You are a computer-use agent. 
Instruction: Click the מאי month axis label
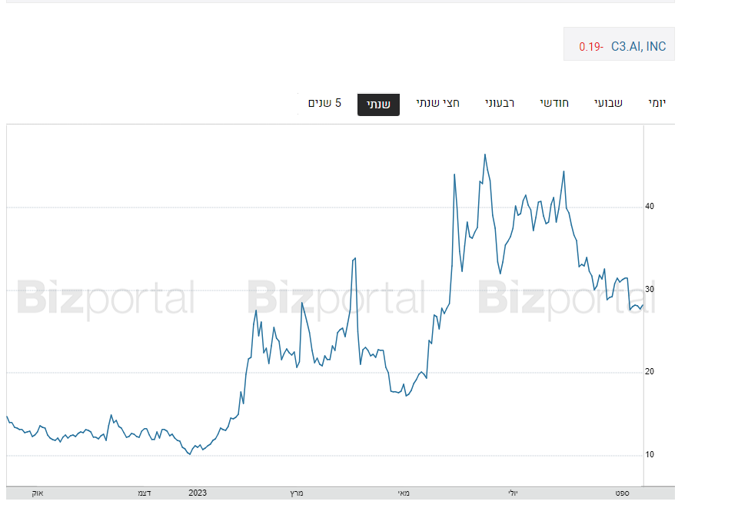(404, 493)
